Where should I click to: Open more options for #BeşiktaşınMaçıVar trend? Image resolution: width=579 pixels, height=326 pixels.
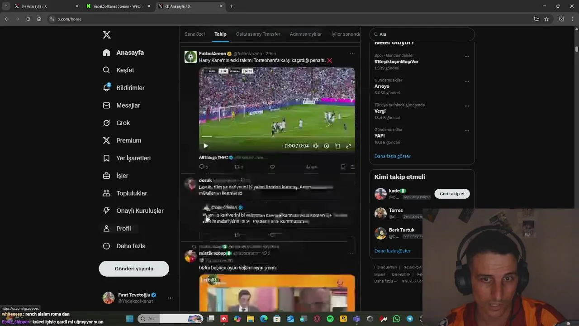pyautogui.click(x=467, y=57)
